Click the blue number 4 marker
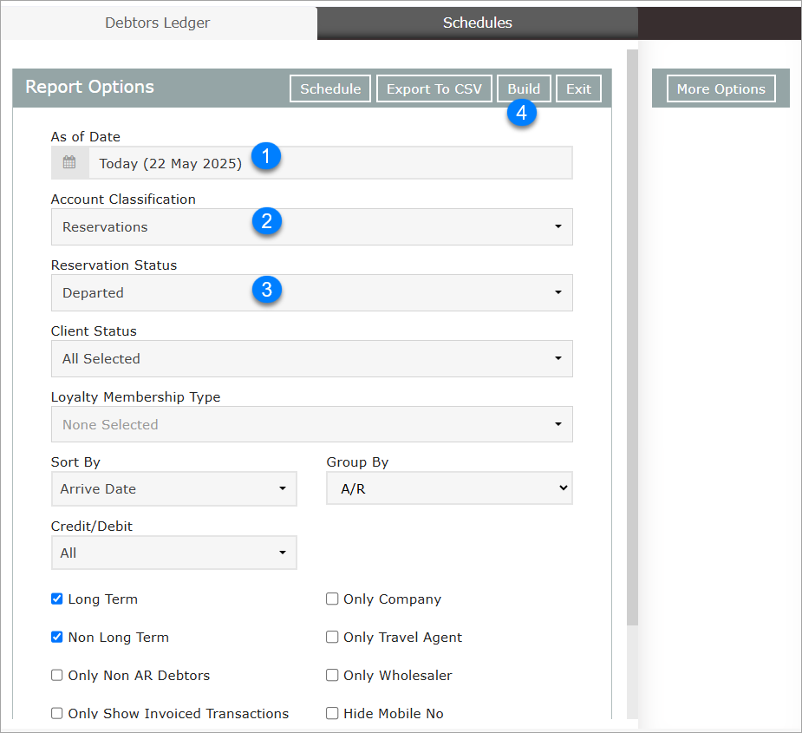Image resolution: width=802 pixels, height=733 pixels. tap(521, 113)
